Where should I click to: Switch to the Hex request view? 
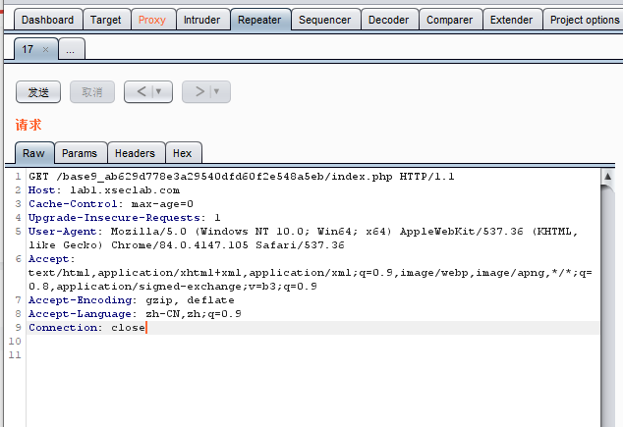(x=183, y=153)
